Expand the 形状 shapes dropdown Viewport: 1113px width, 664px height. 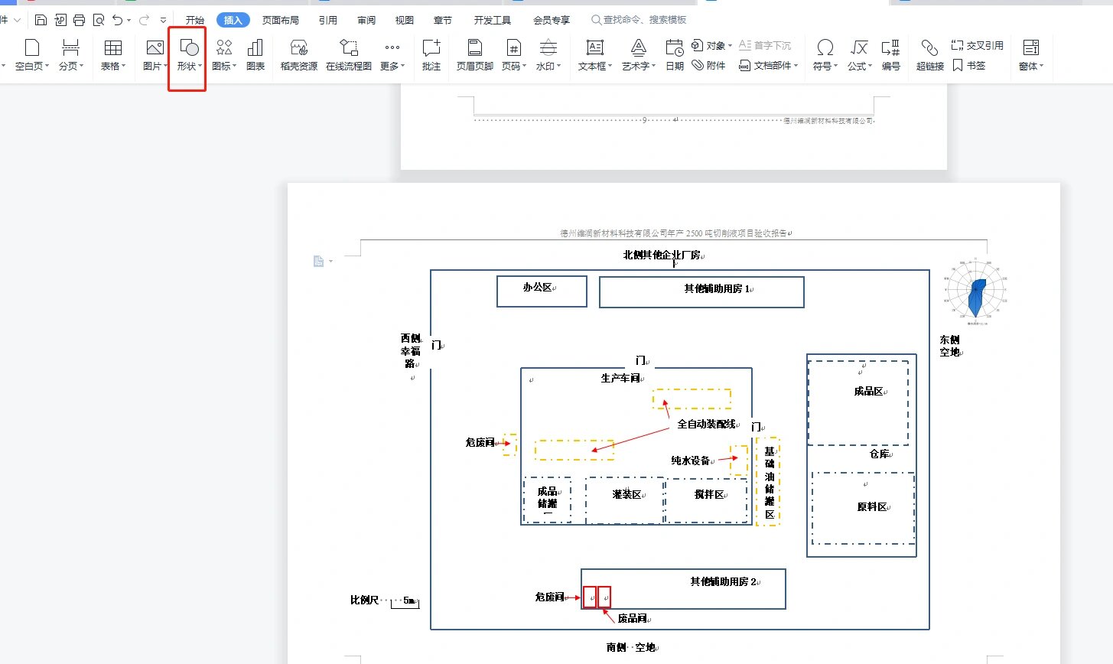click(x=189, y=66)
